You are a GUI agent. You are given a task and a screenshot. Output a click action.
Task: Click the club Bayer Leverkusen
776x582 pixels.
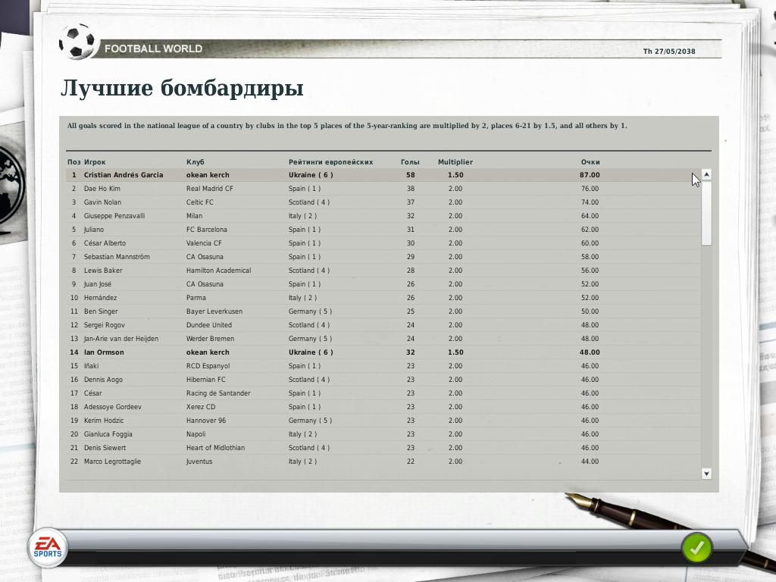[214, 311]
